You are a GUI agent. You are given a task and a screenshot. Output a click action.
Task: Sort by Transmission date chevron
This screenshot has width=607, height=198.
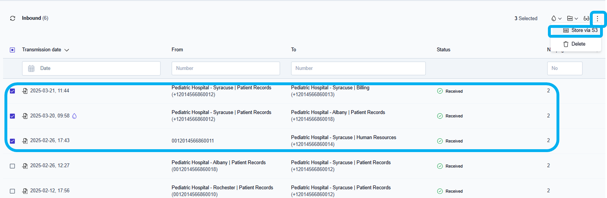click(x=67, y=50)
